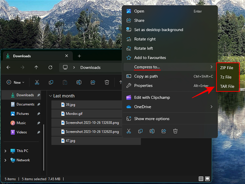Click the Cut icon in context menu bottom row
The height and width of the screenshot is (184, 245).
click(129, 131)
